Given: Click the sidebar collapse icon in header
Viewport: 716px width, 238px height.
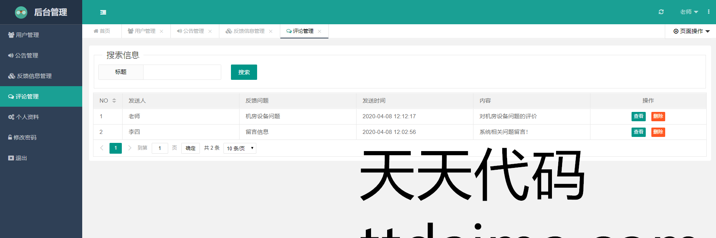Looking at the screenshot, I should pos(103,12).
